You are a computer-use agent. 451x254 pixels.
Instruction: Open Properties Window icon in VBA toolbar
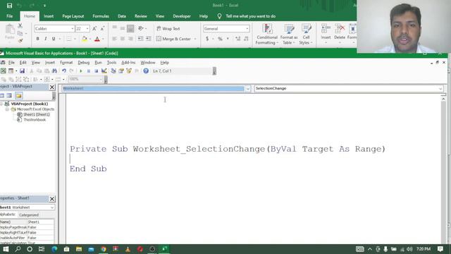click(121, 71)
